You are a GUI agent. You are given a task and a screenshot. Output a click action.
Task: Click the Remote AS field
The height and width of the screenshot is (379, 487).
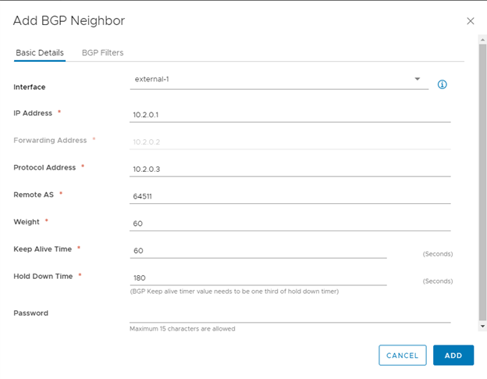290,196
